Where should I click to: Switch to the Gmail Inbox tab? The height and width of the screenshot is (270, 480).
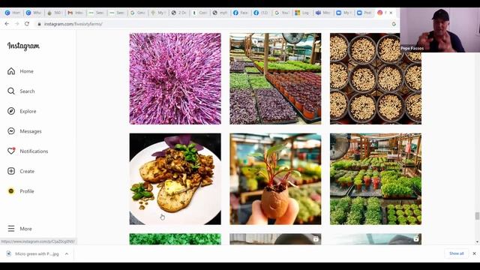pos(76,13)
